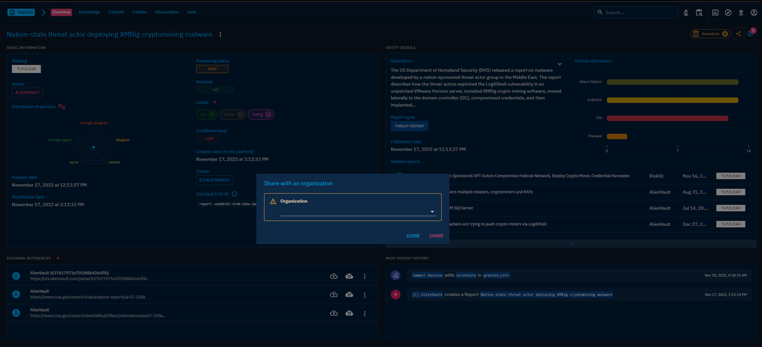Remove the miner label

click(x=240, y=114)
